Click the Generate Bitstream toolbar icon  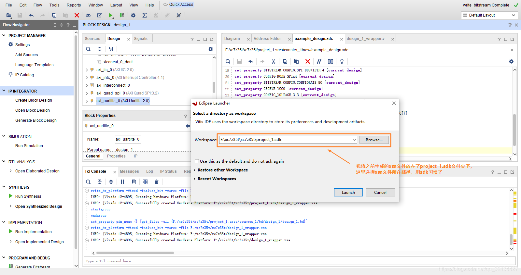122,15
